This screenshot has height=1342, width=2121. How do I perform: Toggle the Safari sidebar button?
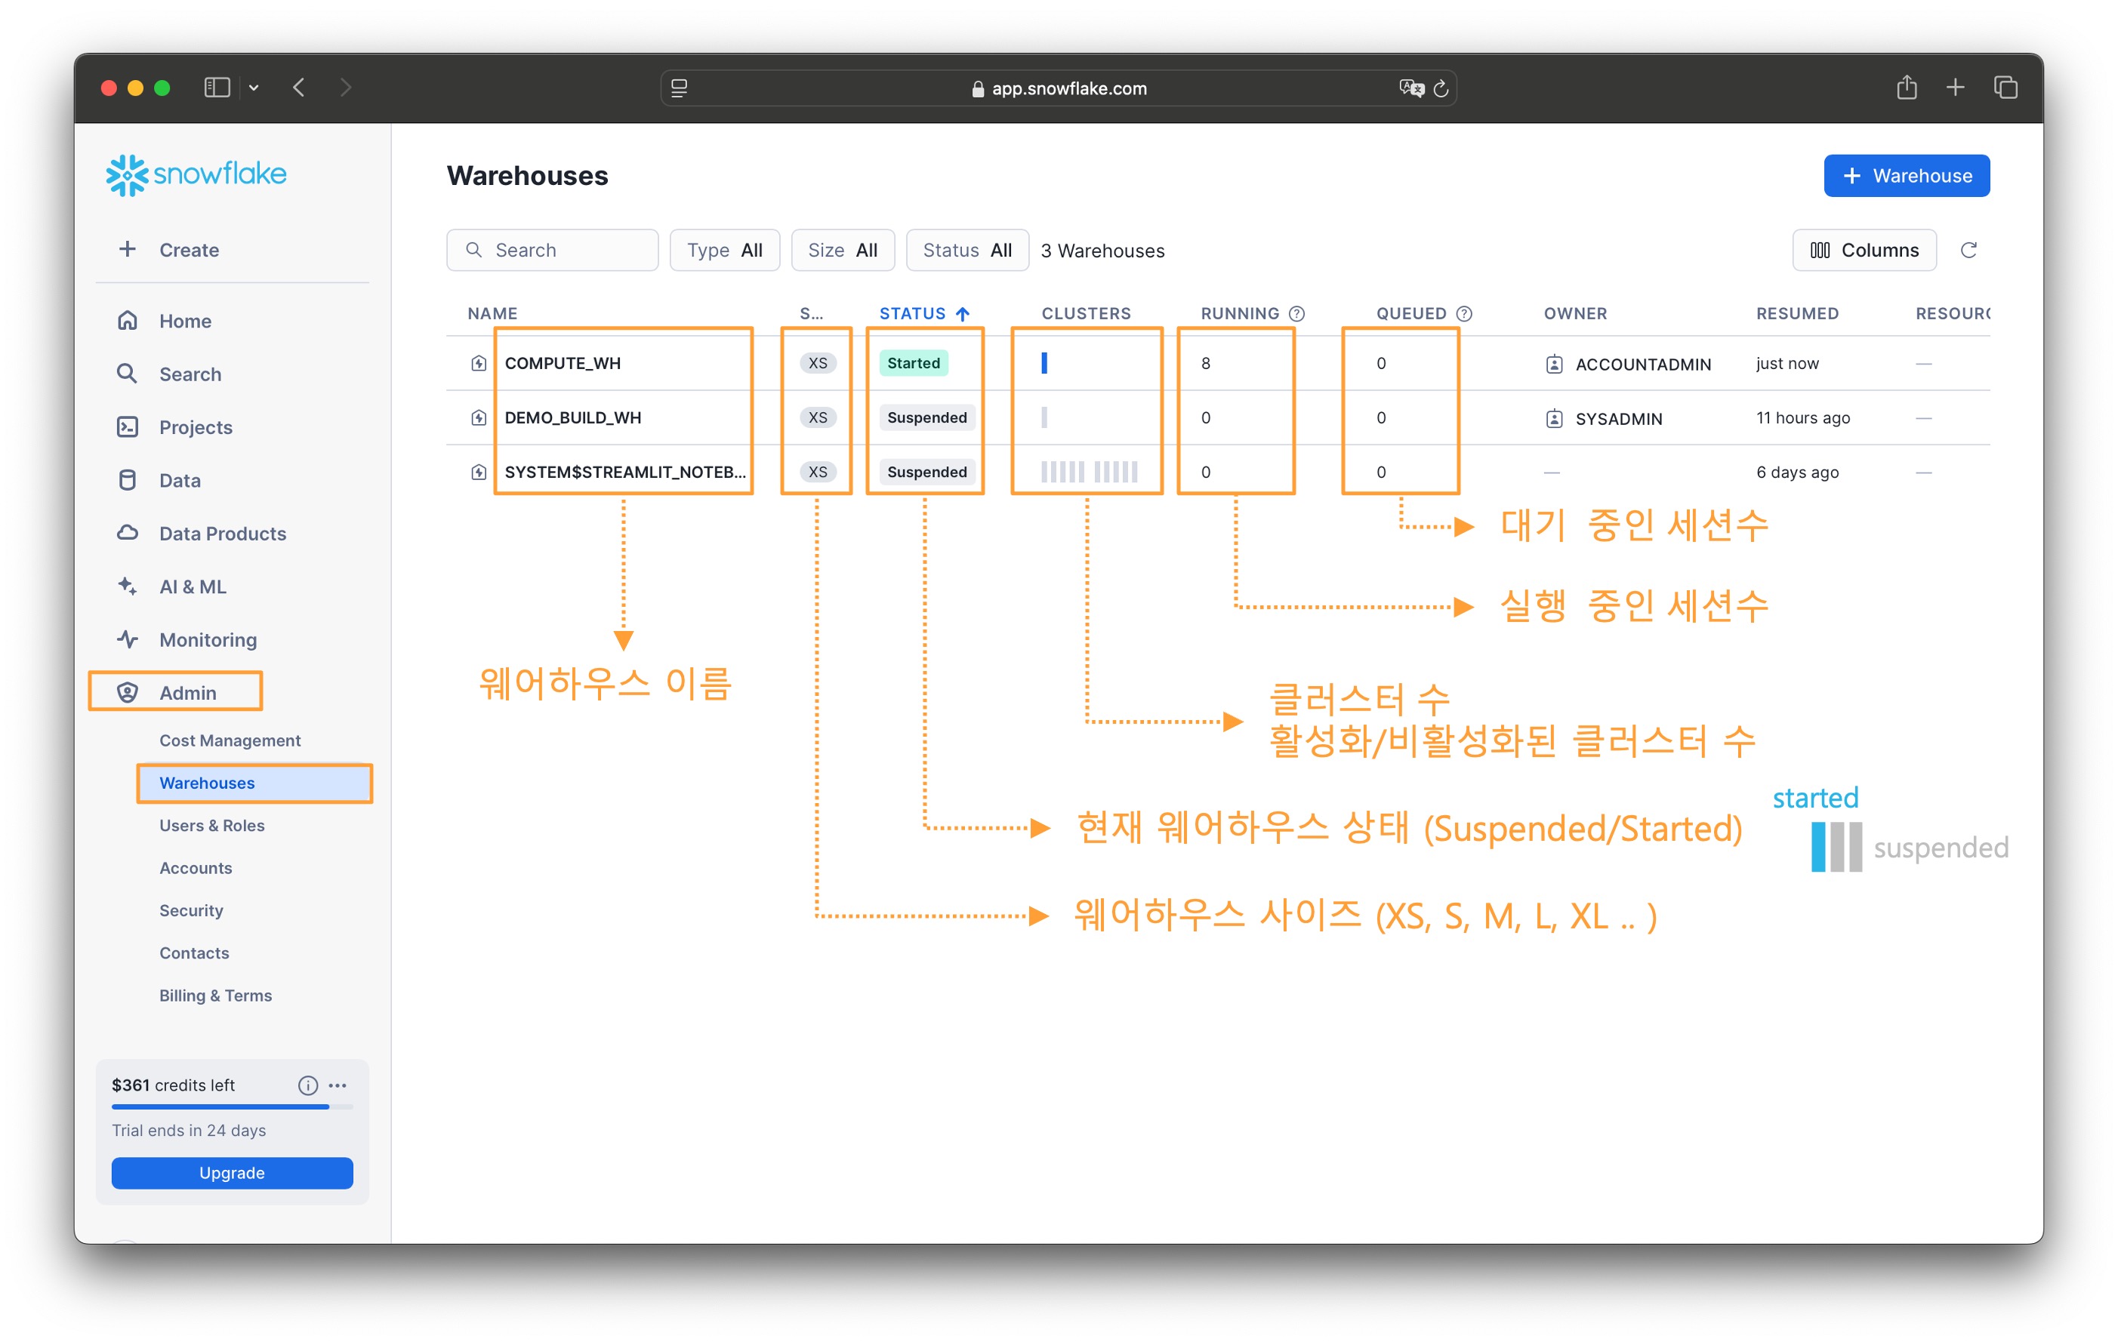[217, 88]
